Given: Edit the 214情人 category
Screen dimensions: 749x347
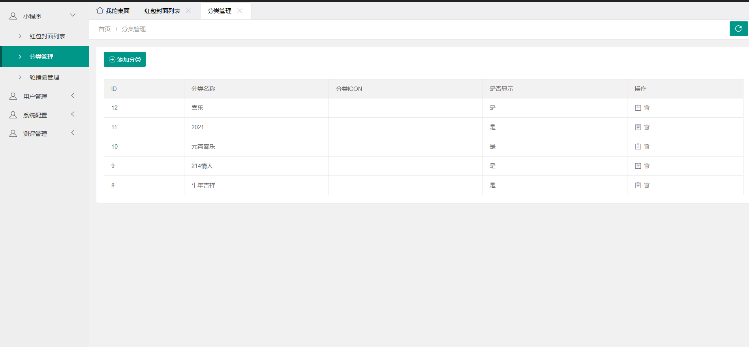Looking at the screenshot, I should (x=638, y=166).
